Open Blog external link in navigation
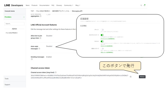Screen dimensions: 168x94 pos(78,5)
